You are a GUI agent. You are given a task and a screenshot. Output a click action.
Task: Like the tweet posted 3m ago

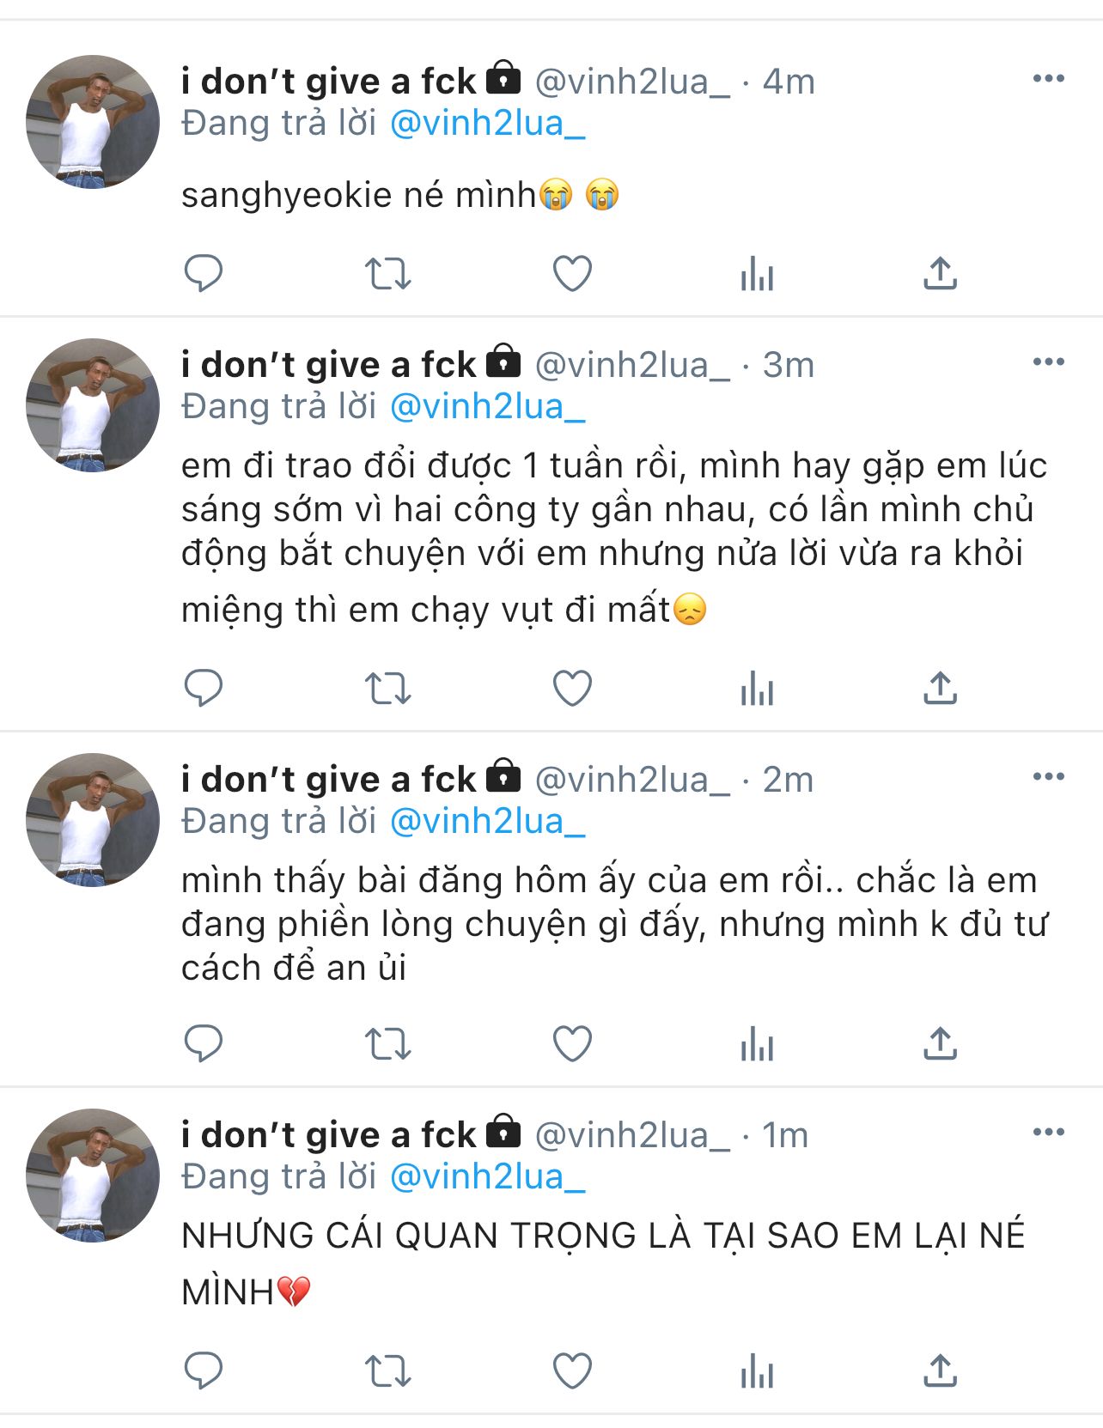pos(572,689)
